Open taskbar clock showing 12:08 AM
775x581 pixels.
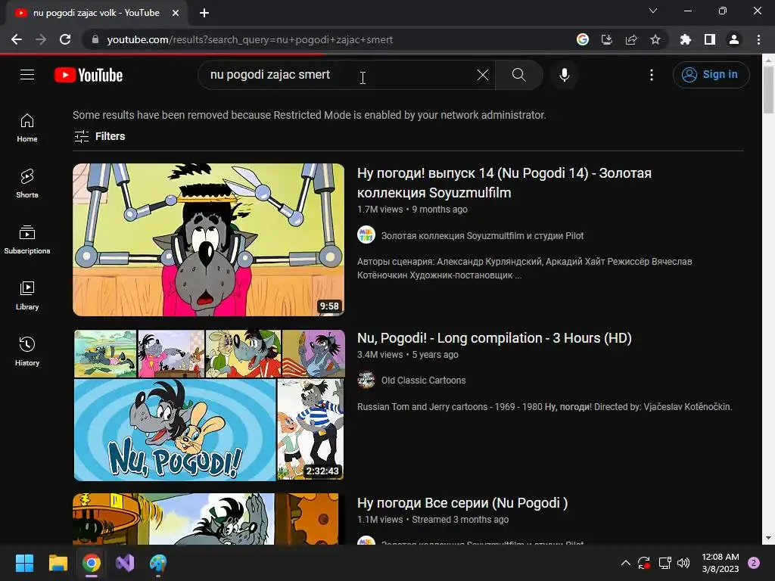click(x=721, y=563)
